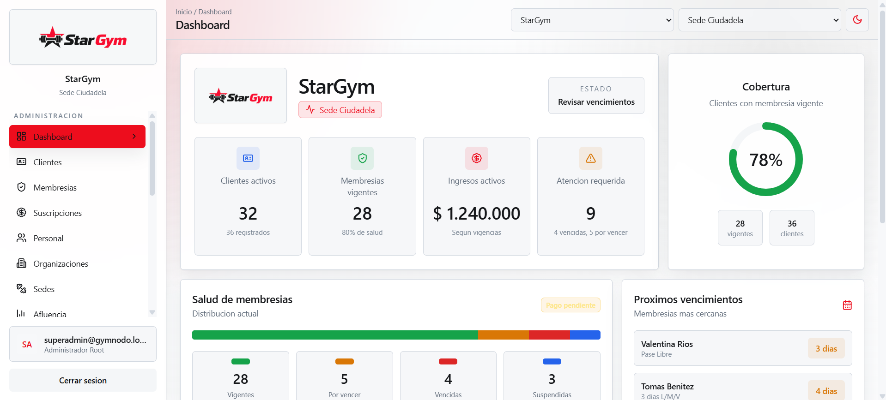The image size is (886, 400).
Task: Click the "80% de salud" text
Action: 362,233
